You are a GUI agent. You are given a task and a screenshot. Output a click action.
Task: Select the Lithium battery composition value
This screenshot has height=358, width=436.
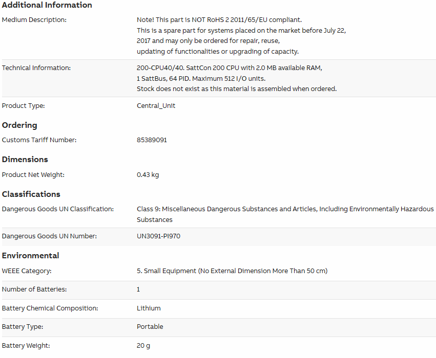coord(149,308)
